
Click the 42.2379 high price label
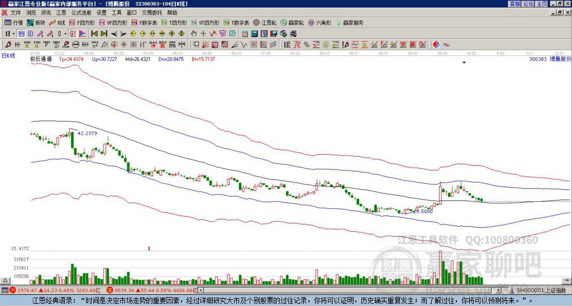click(87, 133)
